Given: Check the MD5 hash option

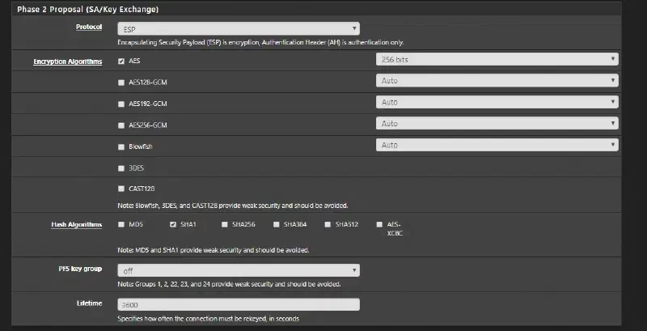Looking at the screenshot, I should [x=121, y=224].
